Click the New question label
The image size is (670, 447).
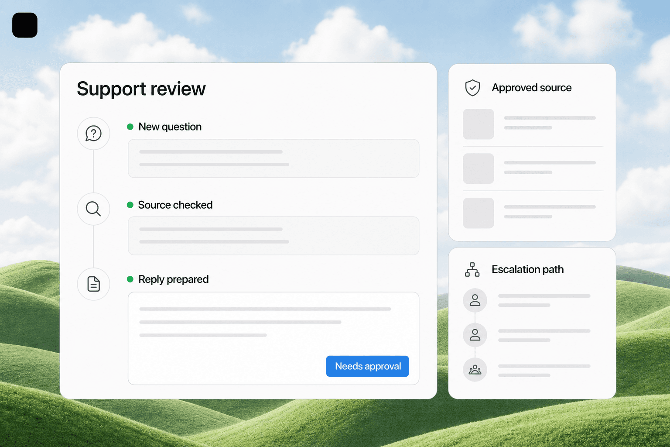click(x=170, y=127)
